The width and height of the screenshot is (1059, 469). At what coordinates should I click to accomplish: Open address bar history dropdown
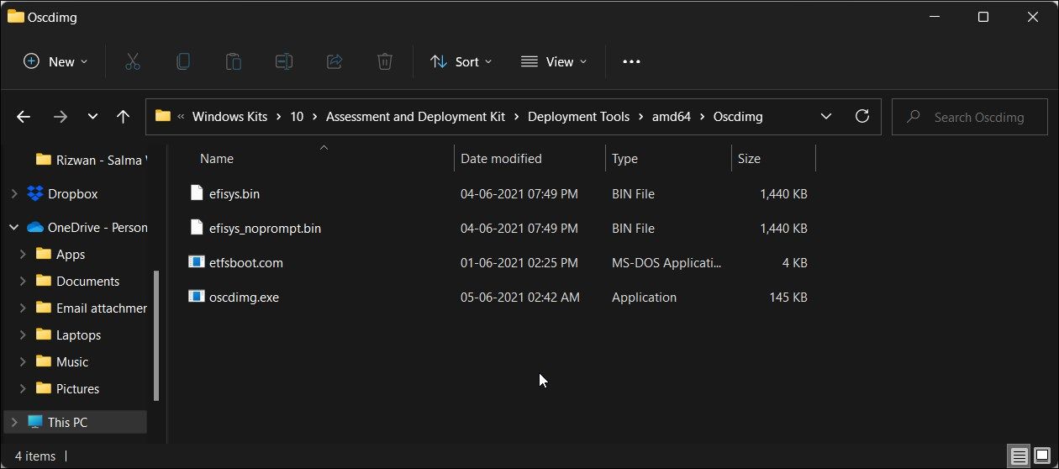[825, 116]
